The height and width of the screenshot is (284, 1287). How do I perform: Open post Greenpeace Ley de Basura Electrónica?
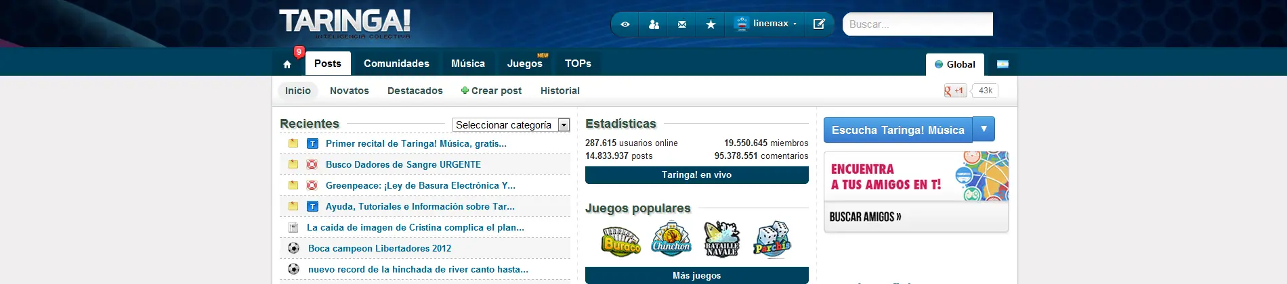click(x=421, y=185)
